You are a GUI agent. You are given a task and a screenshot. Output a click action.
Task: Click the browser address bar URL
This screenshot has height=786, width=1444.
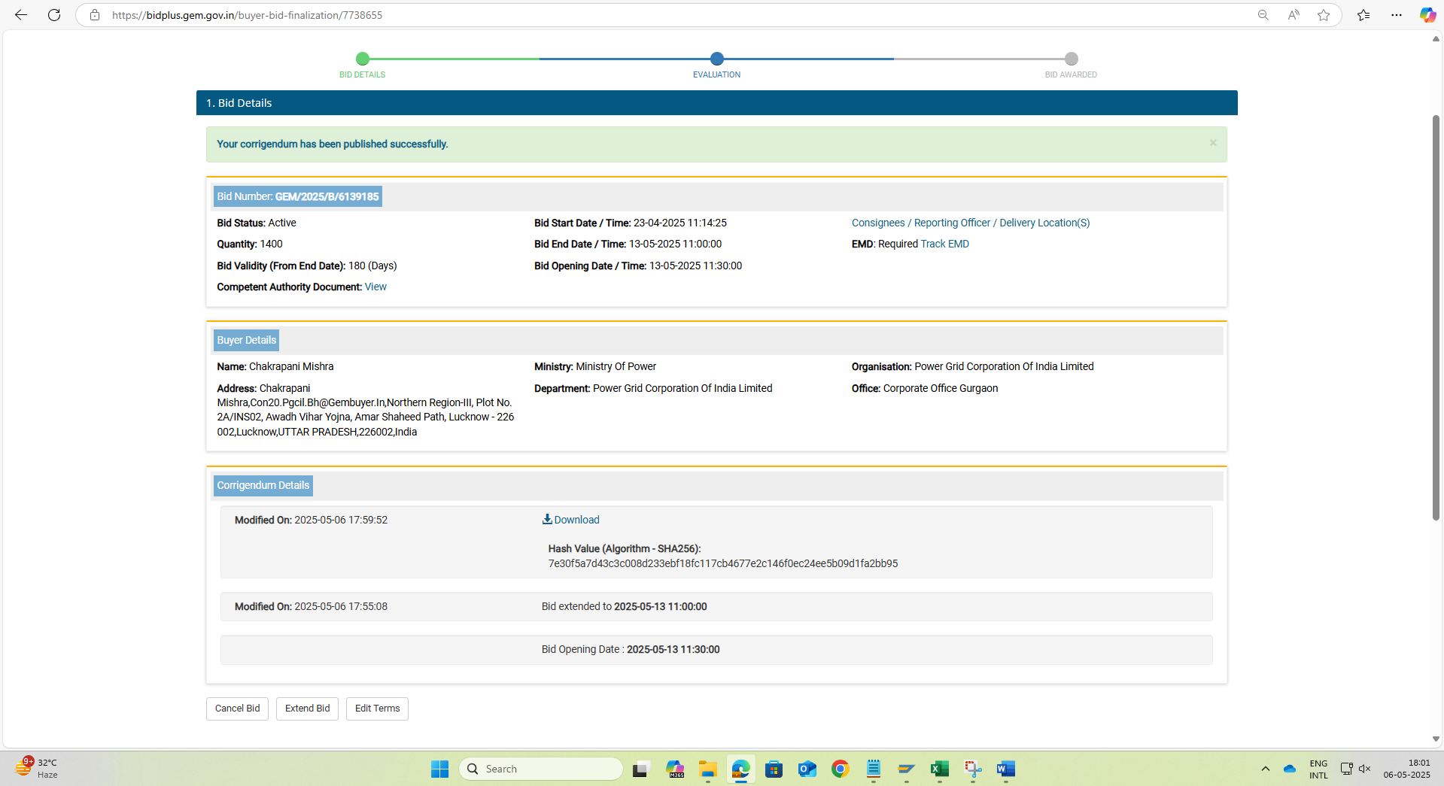(247, 15)
